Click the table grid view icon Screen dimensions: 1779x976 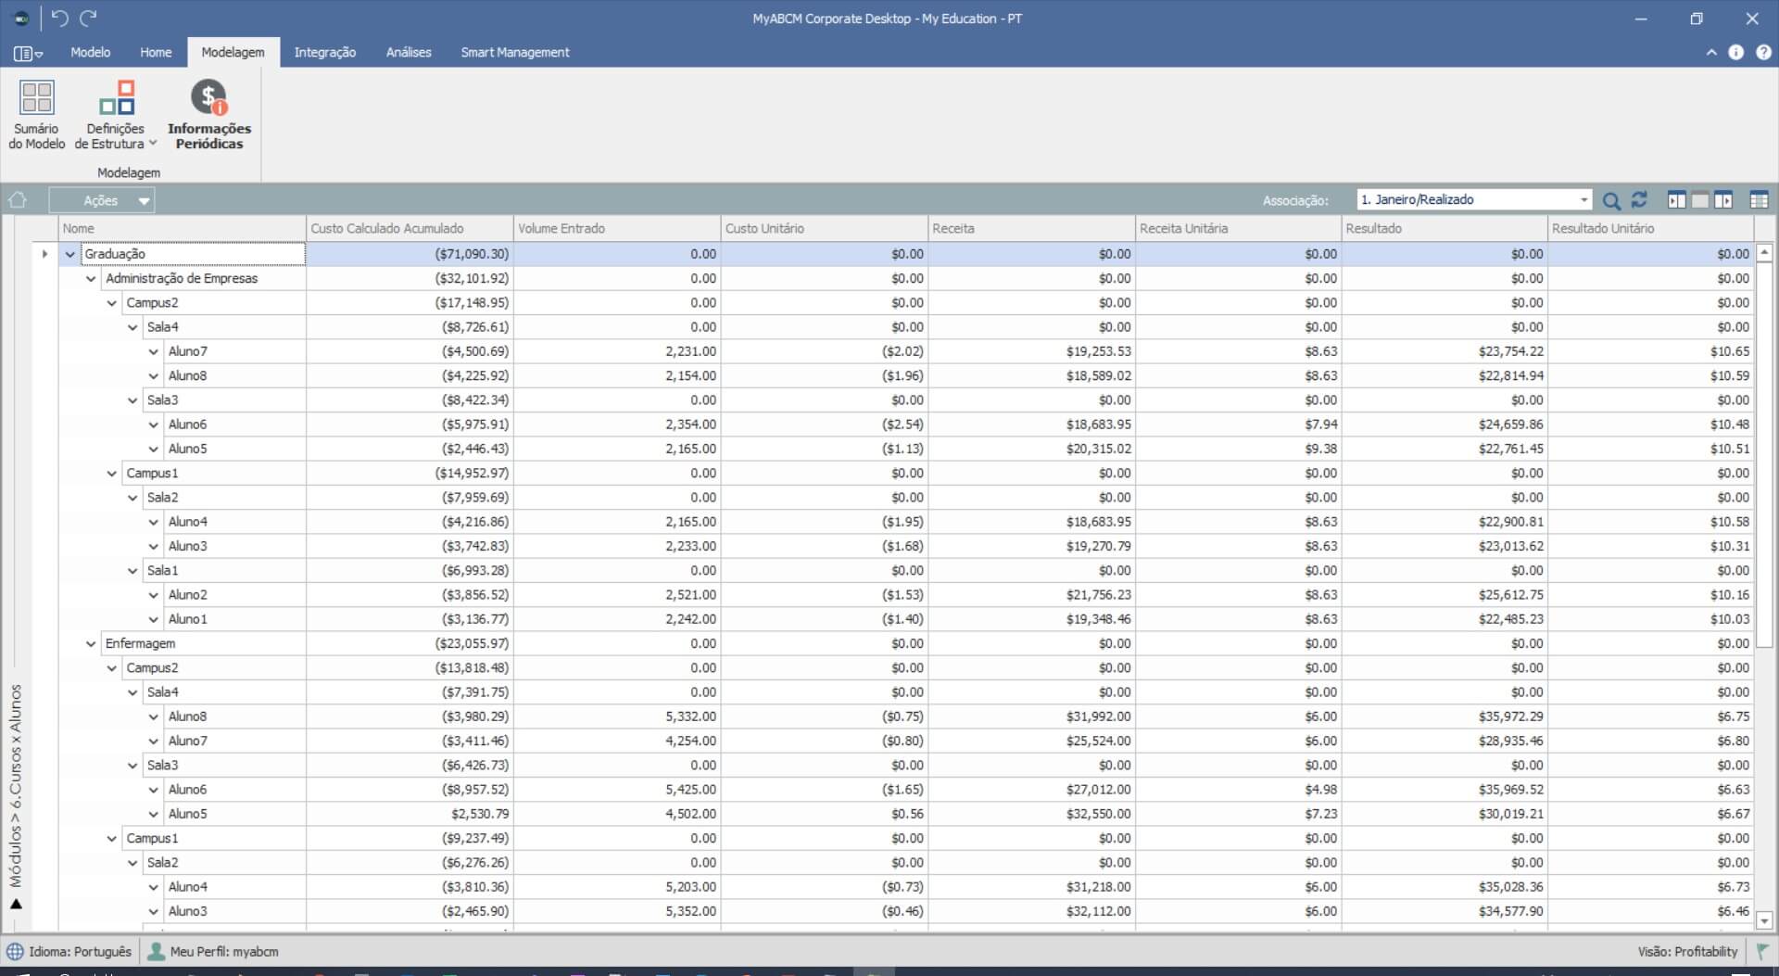1759,200
